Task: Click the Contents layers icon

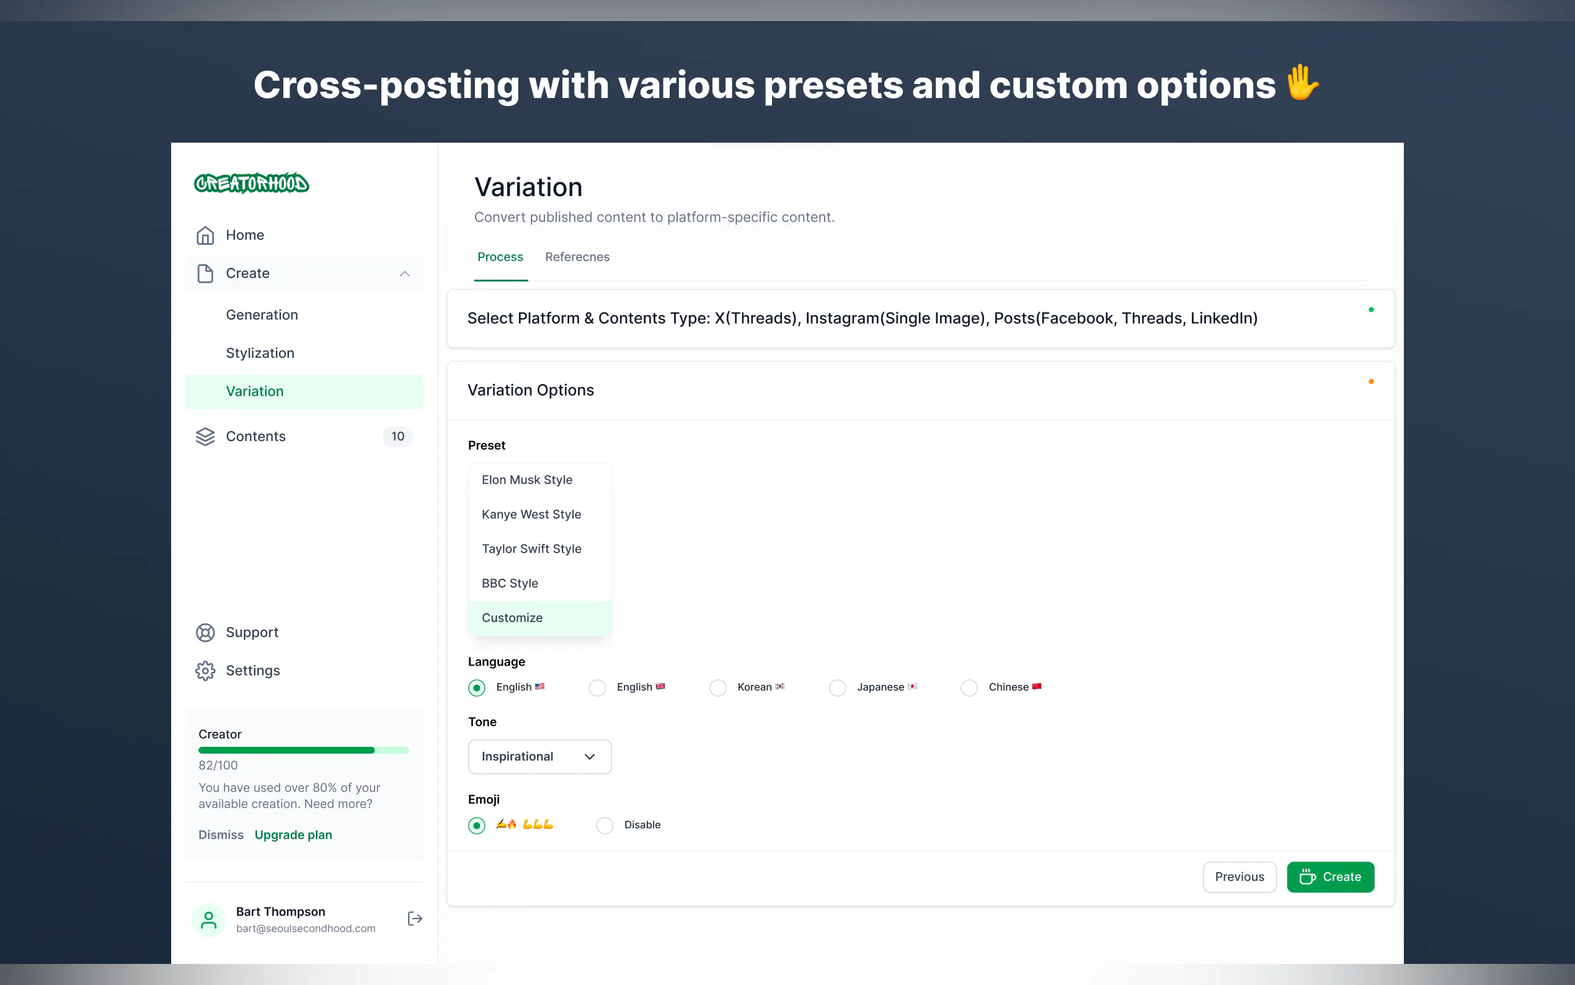Action: [205, 437]
